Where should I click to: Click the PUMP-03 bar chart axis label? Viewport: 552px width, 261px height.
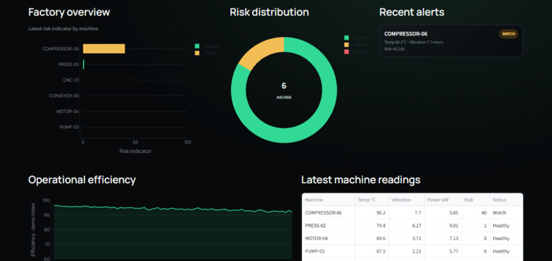[x=69, y=127]
